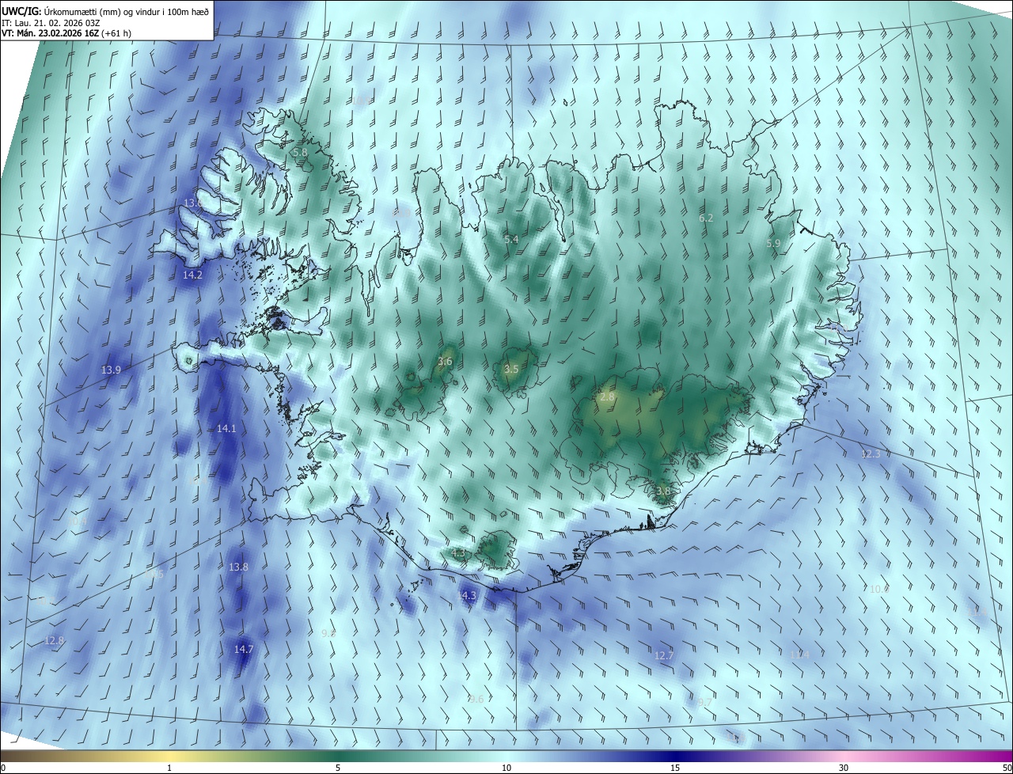Click the 10 tick on the colour scale
This screenshot has width=1013, height=774.
coord(506,768)
